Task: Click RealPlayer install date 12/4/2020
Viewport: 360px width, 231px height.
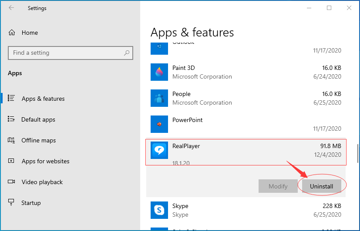Action: [328, 155]
